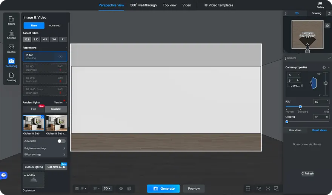Toggle the Automatic lighting switch
This screenshot has height=195, width=332.
[x=61, y=141]
